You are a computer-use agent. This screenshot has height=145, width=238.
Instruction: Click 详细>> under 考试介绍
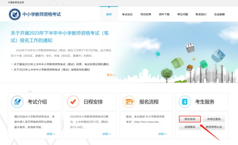[51, 134]
